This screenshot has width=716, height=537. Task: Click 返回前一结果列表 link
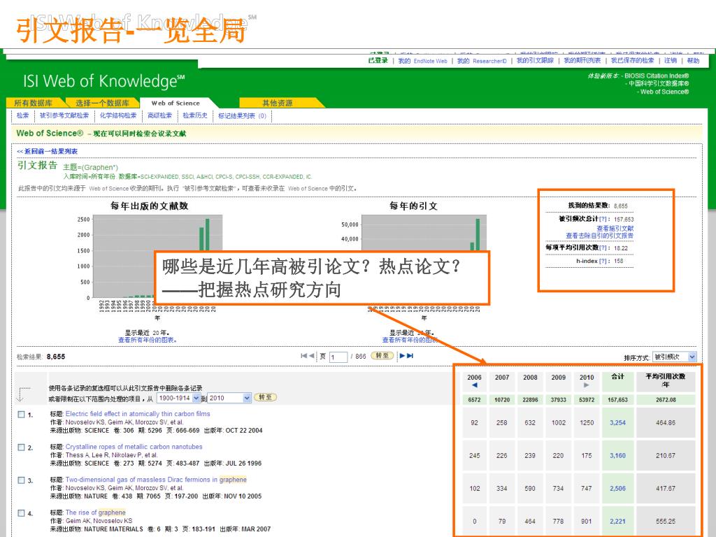point(48,151)
